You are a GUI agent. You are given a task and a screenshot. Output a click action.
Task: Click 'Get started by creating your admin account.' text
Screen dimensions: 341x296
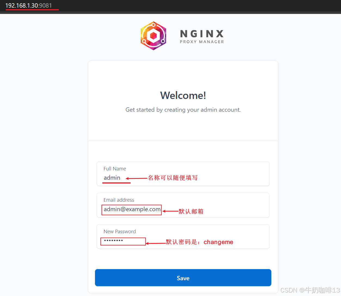[x=183, y=110]
